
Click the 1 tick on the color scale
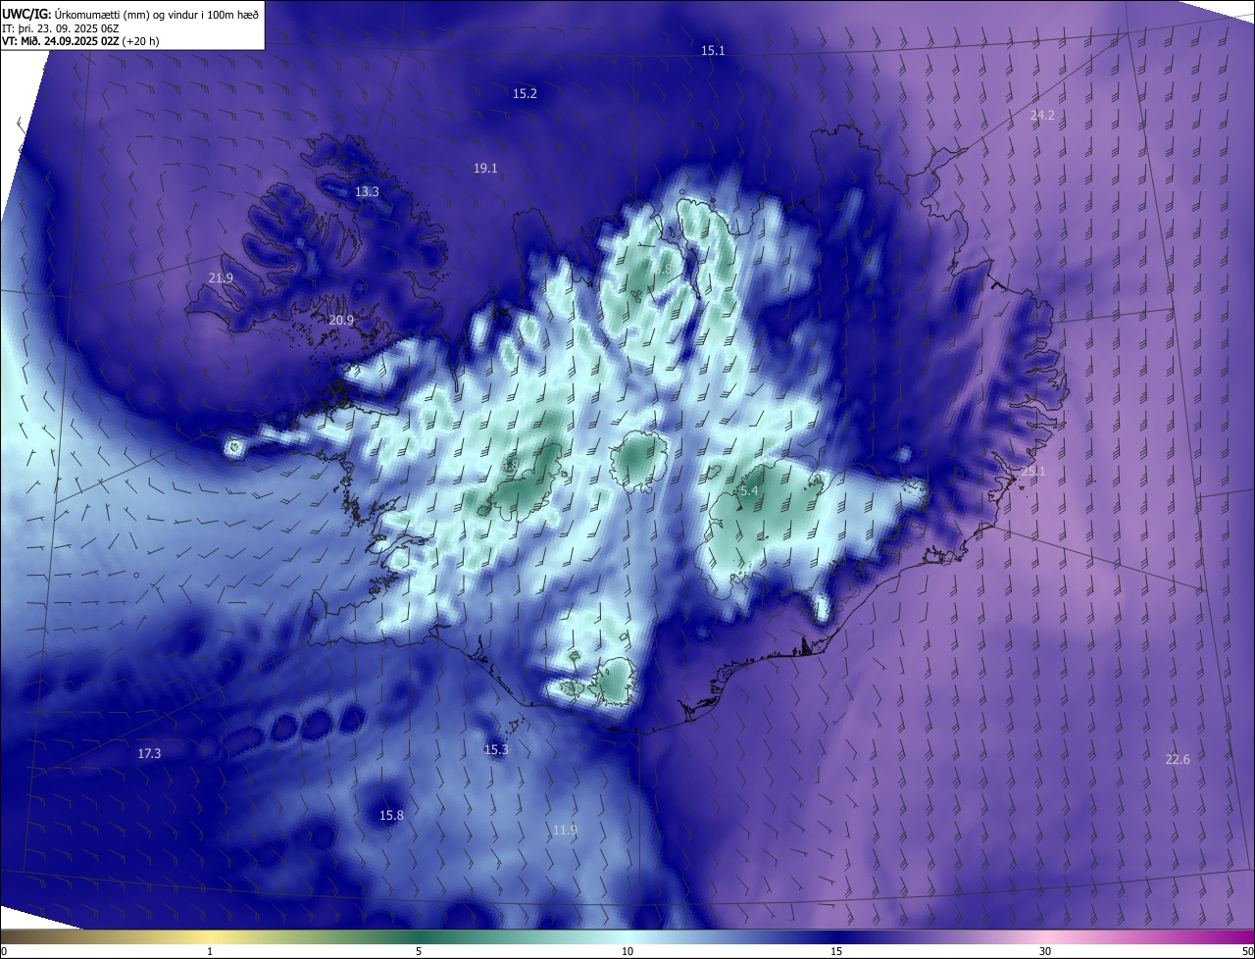coord(210,951)
